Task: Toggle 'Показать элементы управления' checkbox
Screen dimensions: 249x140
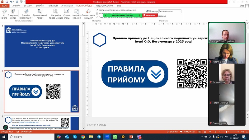Action: (97, 17)
